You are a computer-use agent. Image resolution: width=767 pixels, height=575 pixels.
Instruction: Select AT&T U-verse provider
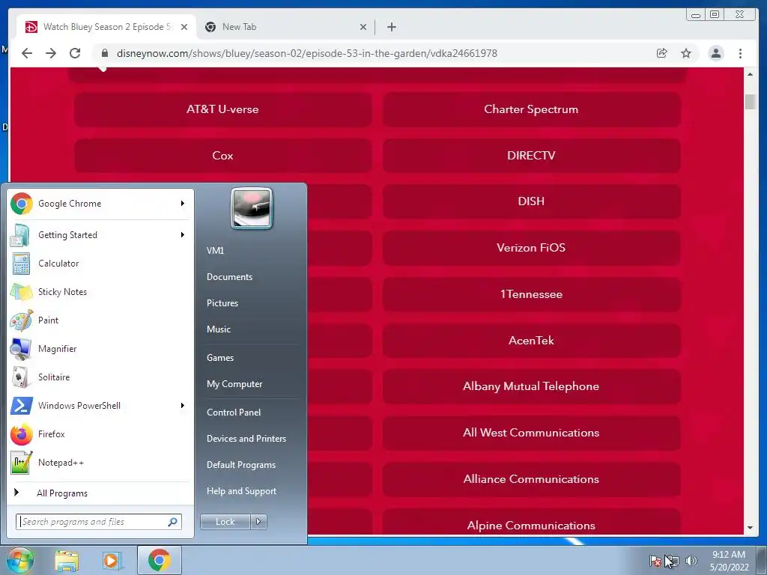(x=222, y=109)
